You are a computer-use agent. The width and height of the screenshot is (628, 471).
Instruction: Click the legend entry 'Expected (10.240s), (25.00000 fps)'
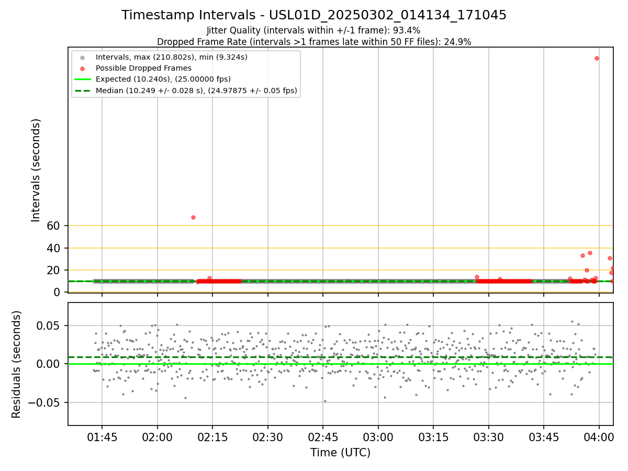point(163,79)
